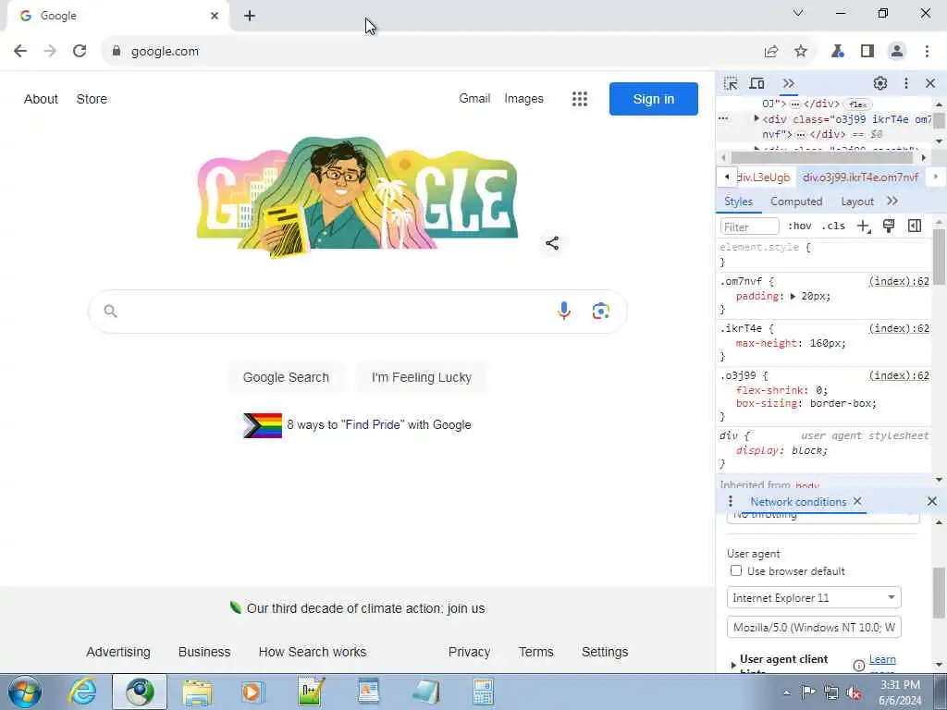Select the div.L3eUgb breadcrumb
This screenshot has width=947, height=710.
[763, 177]
